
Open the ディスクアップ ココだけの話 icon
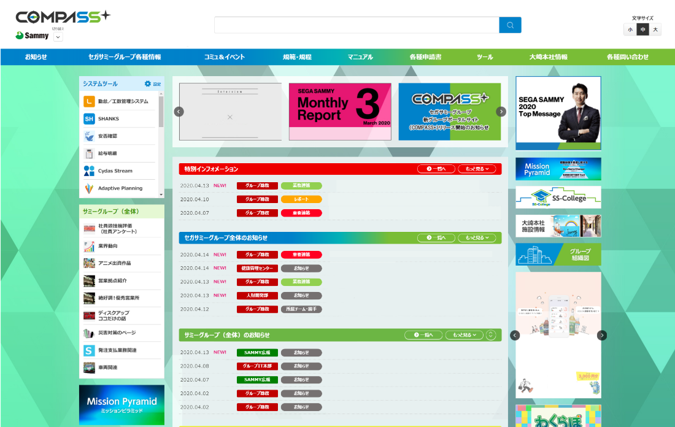coord(89,315)
